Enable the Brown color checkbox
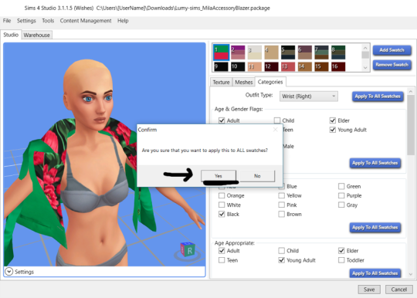Image resolution: width=417 pixels, height=298 pixels. [x=281, y=214]
